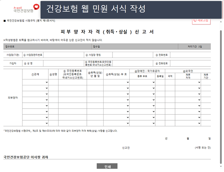Expand the 취득(상실) 부호 dropdown in the fourth row
The height and width of the screenshot is (172, 224).
tap(116, 100)
